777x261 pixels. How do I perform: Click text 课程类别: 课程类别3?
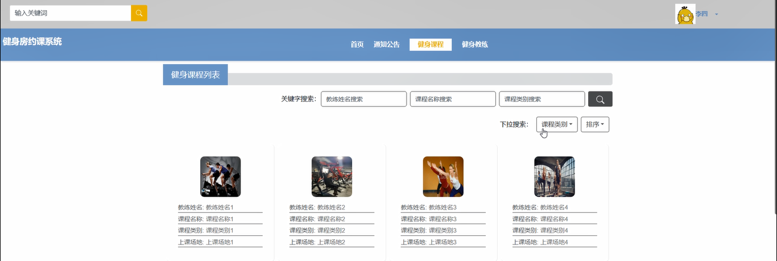429,230
